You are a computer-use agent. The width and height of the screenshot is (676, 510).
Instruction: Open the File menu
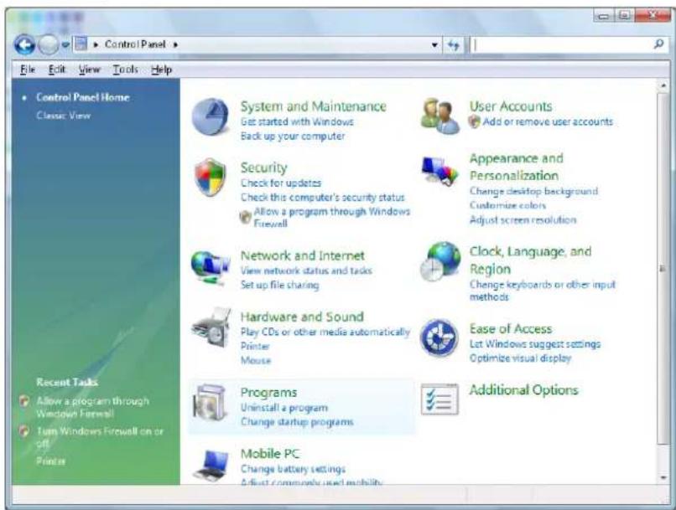click(x=28, y=70)
